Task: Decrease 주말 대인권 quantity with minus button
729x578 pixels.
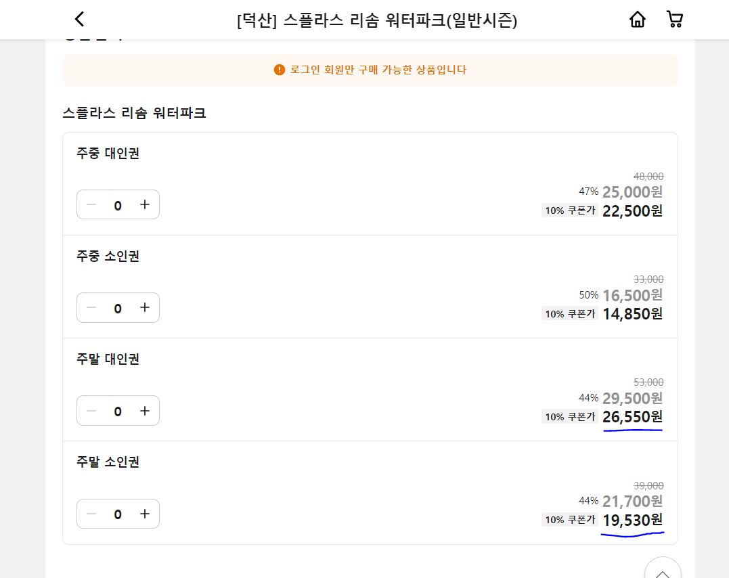Action: 91,410
